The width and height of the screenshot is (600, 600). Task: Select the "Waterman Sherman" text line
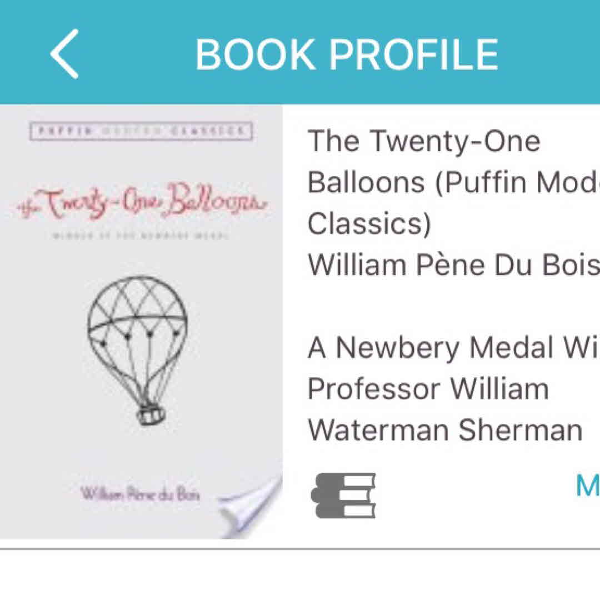pos(445,430)
